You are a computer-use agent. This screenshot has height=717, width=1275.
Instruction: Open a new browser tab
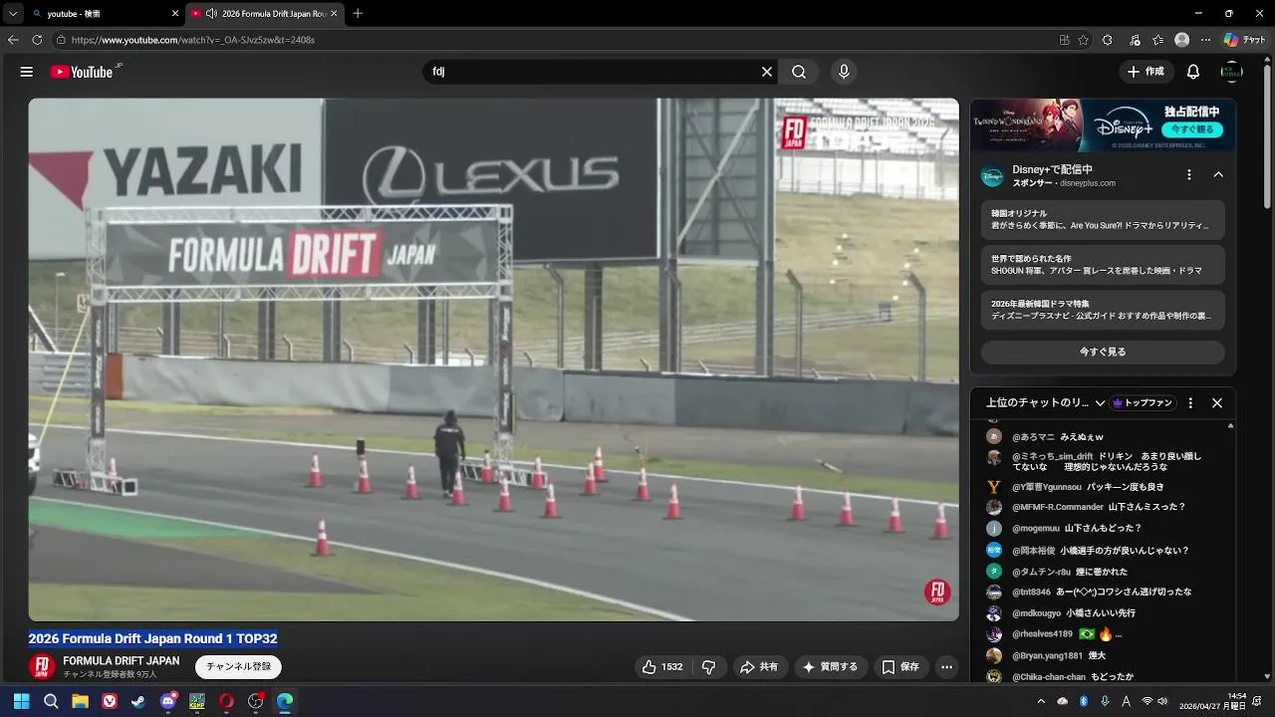click(358, 14)
